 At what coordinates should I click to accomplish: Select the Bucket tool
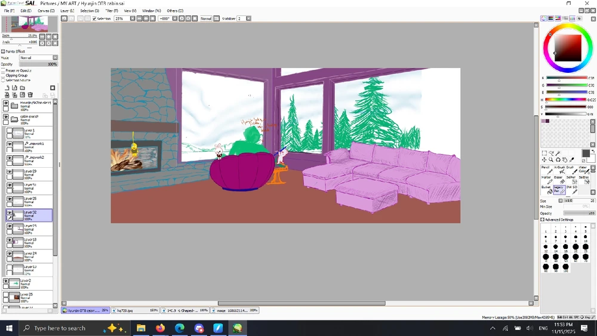(546, 190)
